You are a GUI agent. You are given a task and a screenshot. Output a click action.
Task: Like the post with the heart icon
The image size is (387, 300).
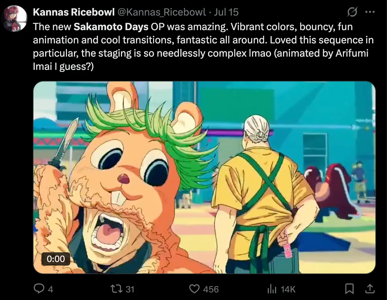pyautogui.click(x=194, y=289)
